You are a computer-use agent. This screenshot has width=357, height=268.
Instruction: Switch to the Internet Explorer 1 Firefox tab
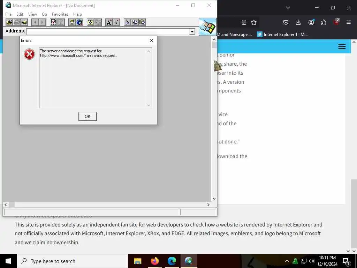[x=282, y=35]
